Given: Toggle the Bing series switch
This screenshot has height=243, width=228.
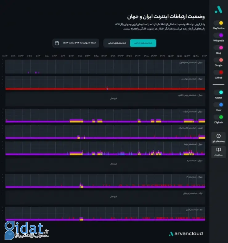Looking at the screenshot, I should tap(218, 47).
